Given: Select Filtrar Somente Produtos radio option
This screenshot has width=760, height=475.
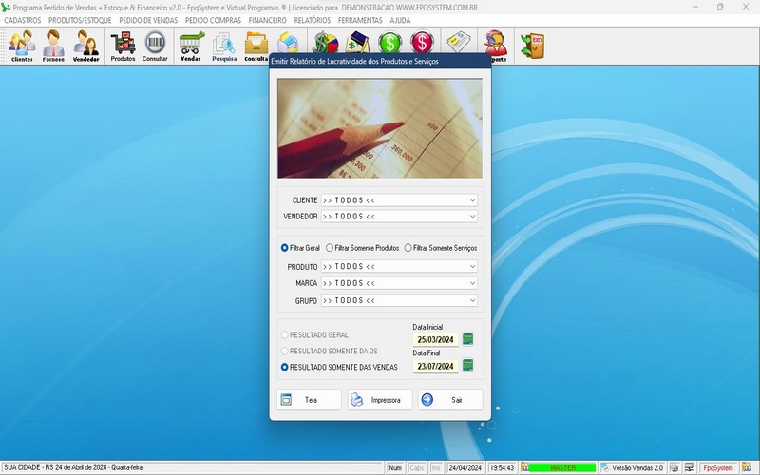Looking at the screenshot, I should pos(330,248).
